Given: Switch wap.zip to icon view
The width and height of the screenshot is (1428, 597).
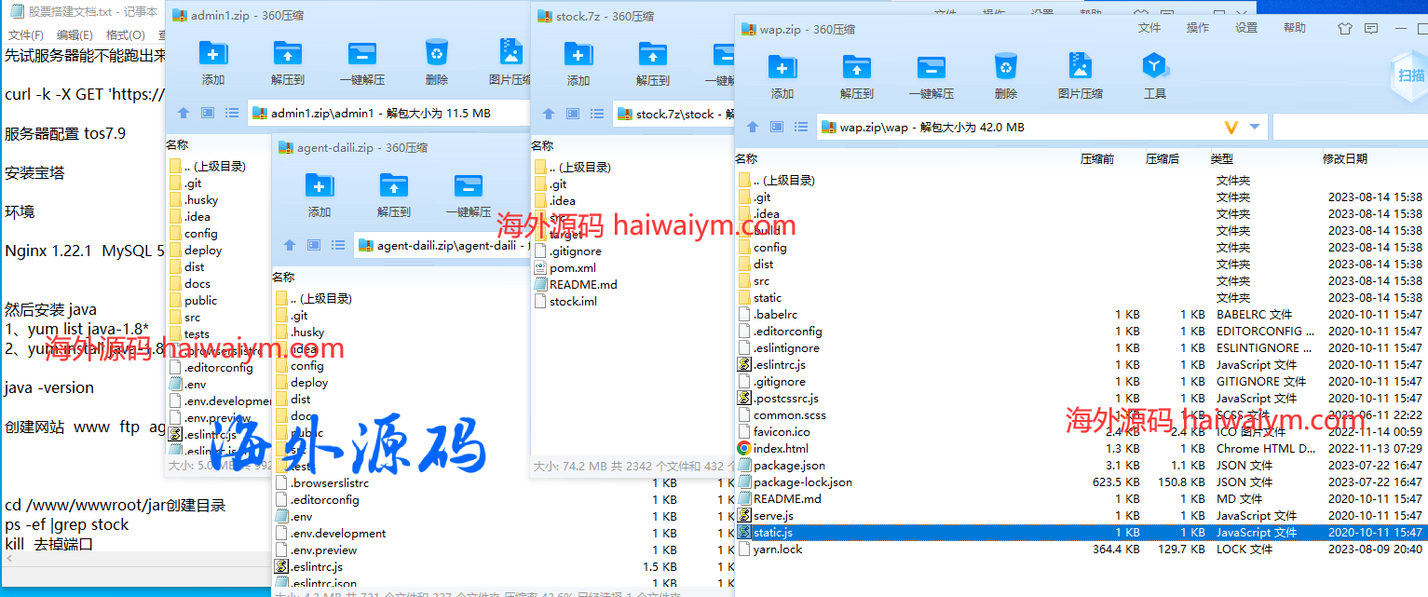Looking at the screenshot, I should (x=777, y=127).
